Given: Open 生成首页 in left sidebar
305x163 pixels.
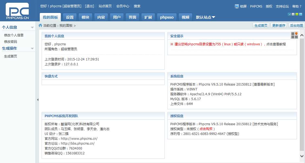Looking at the screenshot, I should (11, 56).
